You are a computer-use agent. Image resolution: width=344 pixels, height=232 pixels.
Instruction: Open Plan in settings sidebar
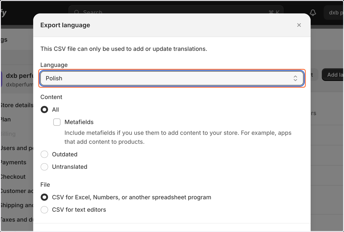point(5,119)
